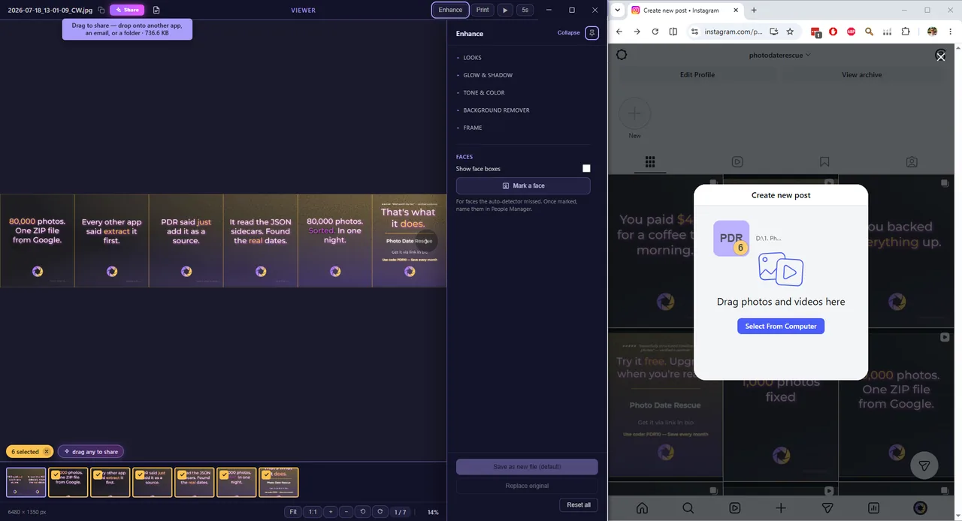Switch to the Instagram tagged tab

pos(912,161)
